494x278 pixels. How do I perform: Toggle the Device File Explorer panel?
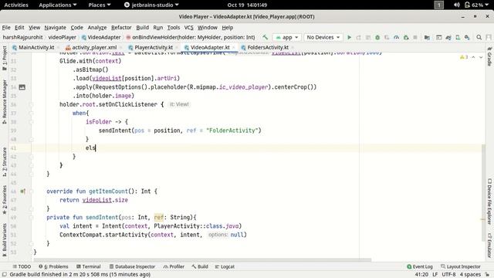[x=489, y=202]
